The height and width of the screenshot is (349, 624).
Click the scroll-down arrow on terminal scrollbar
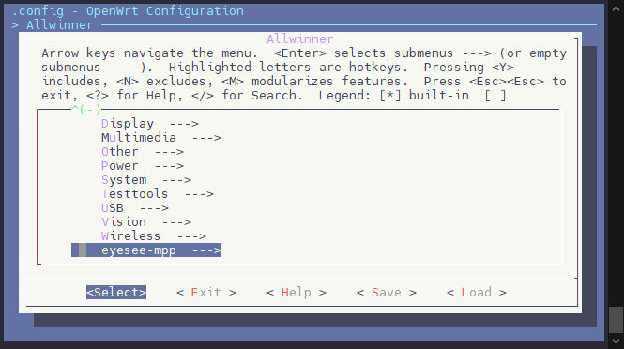[616, 341]
